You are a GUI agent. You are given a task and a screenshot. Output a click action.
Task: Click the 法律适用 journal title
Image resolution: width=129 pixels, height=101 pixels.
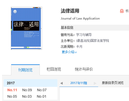click(70, 11)
